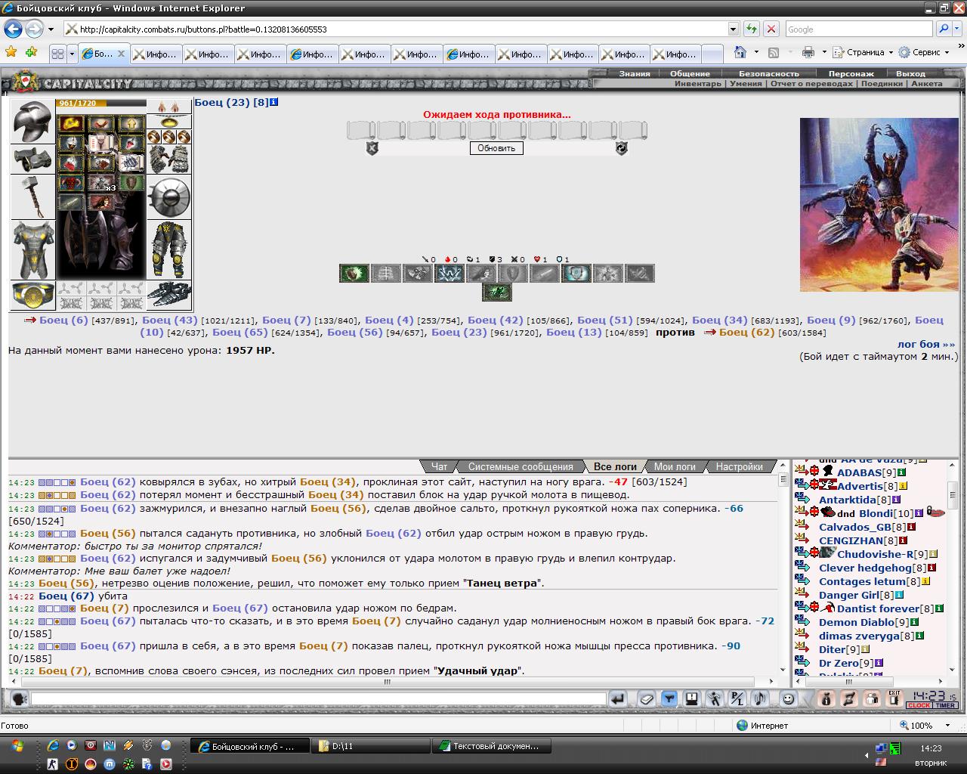Image resolution: width=967 pixels, height=774 pixels.
Task: Click the round shield equipment slot
Action: (168, 197)
